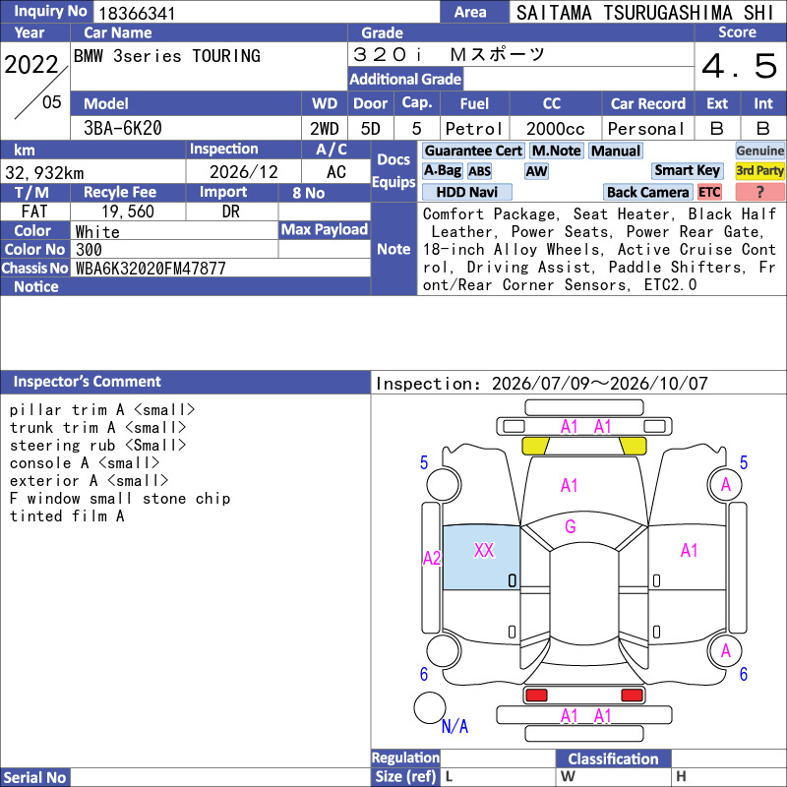787x787 pixels.
Task: Select the M.Note document badge
Action: (x=556, y=151)
